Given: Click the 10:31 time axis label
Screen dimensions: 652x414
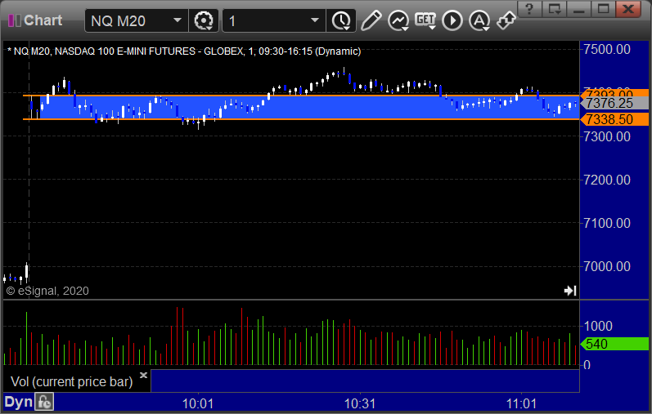Looking at the screenshot, I should (360, 403).
